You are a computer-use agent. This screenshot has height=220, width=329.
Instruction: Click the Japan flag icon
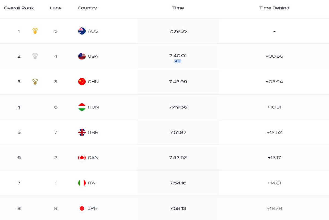(82, 208)
